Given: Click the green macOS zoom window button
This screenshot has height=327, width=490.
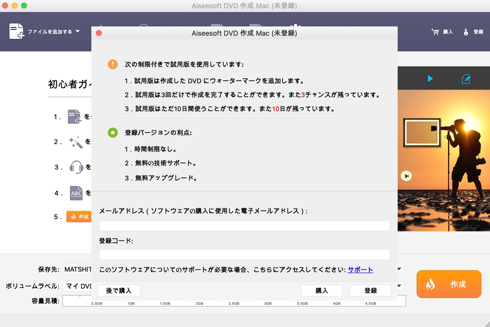Looking at the screenshot, I should [24, 5].
